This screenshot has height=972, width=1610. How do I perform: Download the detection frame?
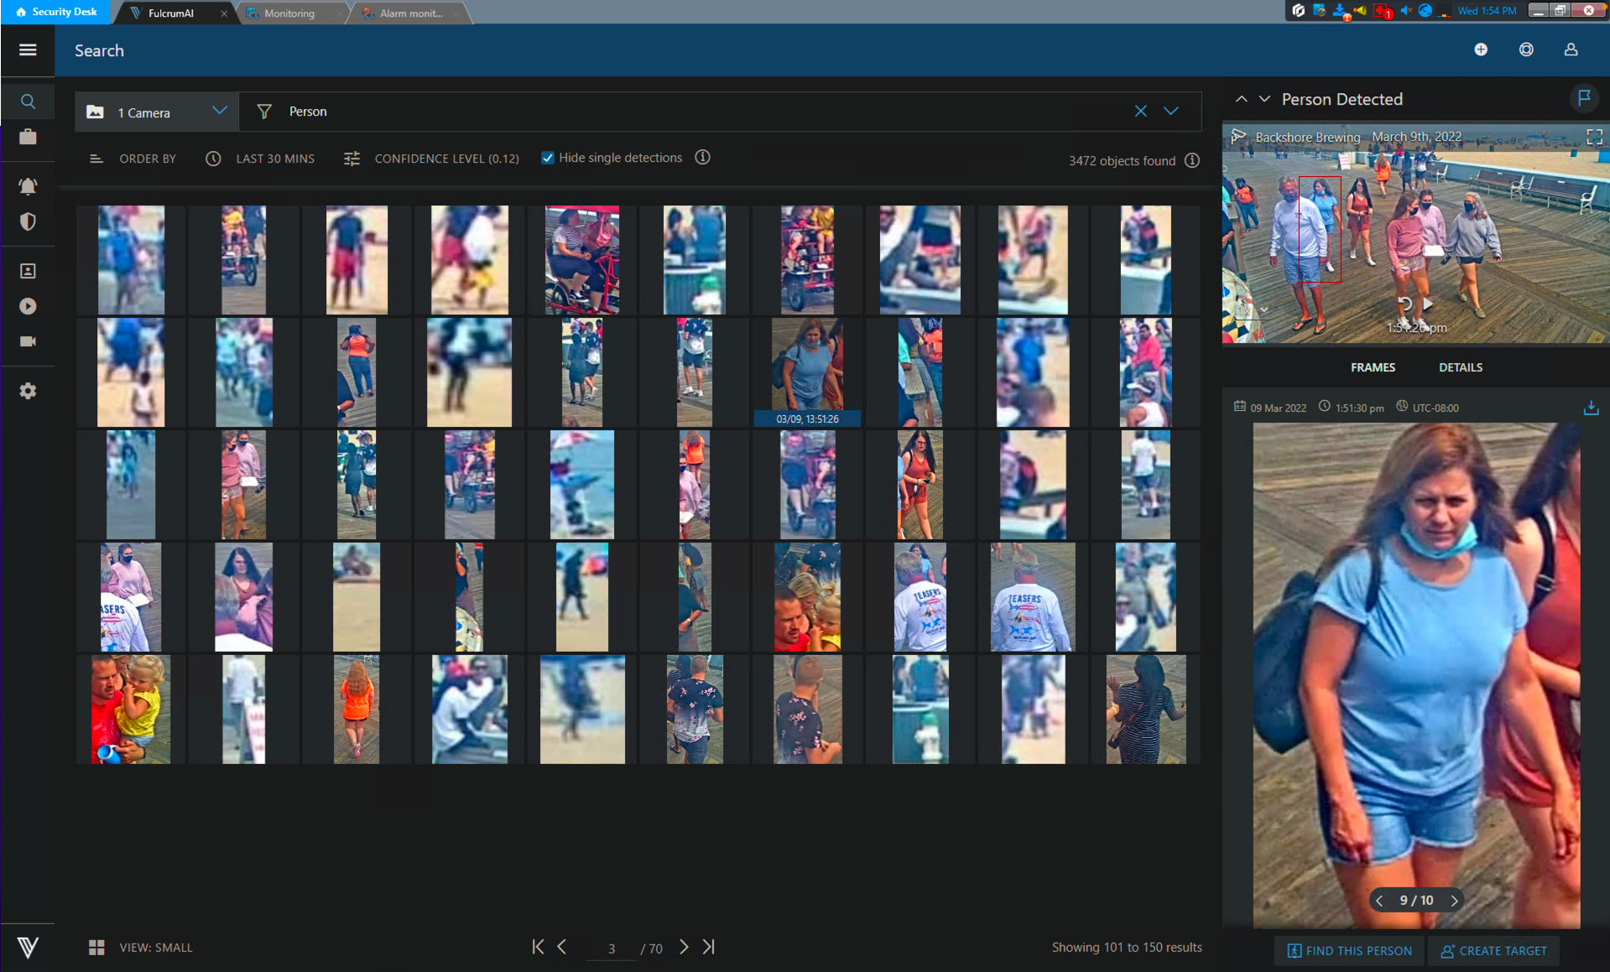point(1591,408)
